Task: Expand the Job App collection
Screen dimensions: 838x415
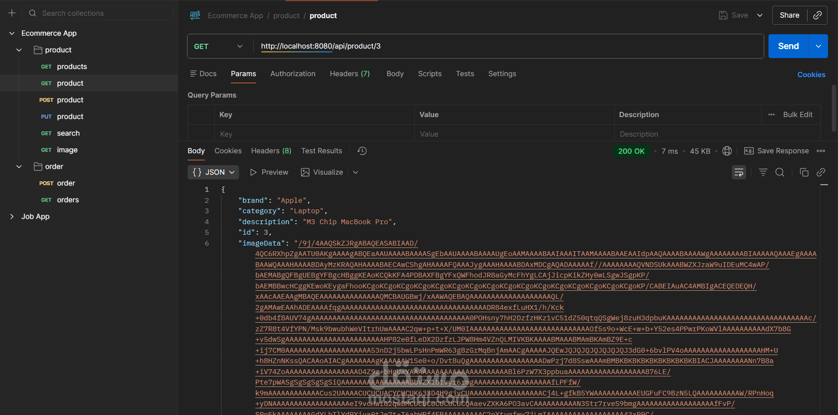Action: coord(12,217)
